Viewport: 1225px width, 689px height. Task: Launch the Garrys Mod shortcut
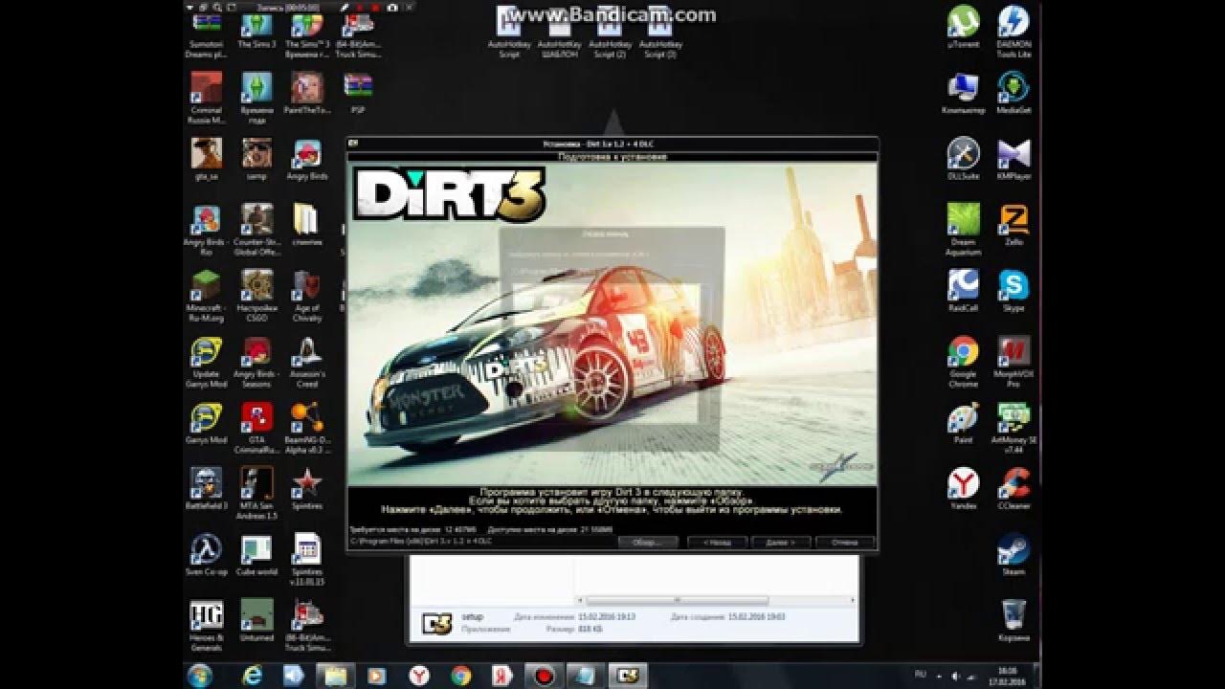[207, 424]
